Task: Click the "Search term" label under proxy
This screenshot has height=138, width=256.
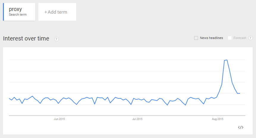Action: pyautogui.click(x=18, y=15)
